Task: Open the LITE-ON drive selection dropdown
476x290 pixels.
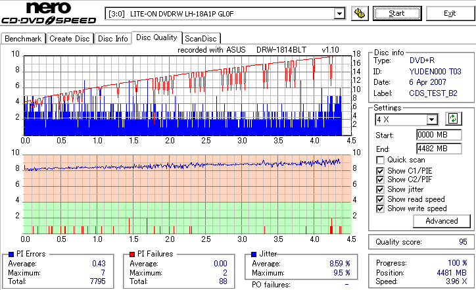Action: (339, 14)
